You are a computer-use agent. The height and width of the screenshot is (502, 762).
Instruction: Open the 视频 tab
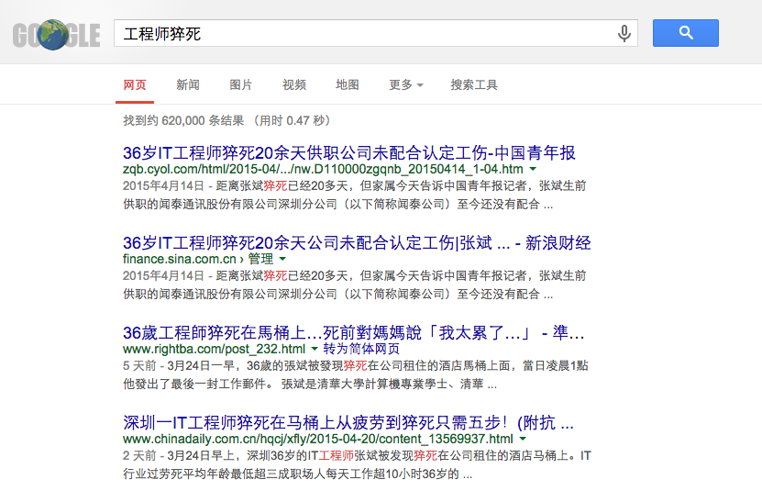click(x=294, y=85)
